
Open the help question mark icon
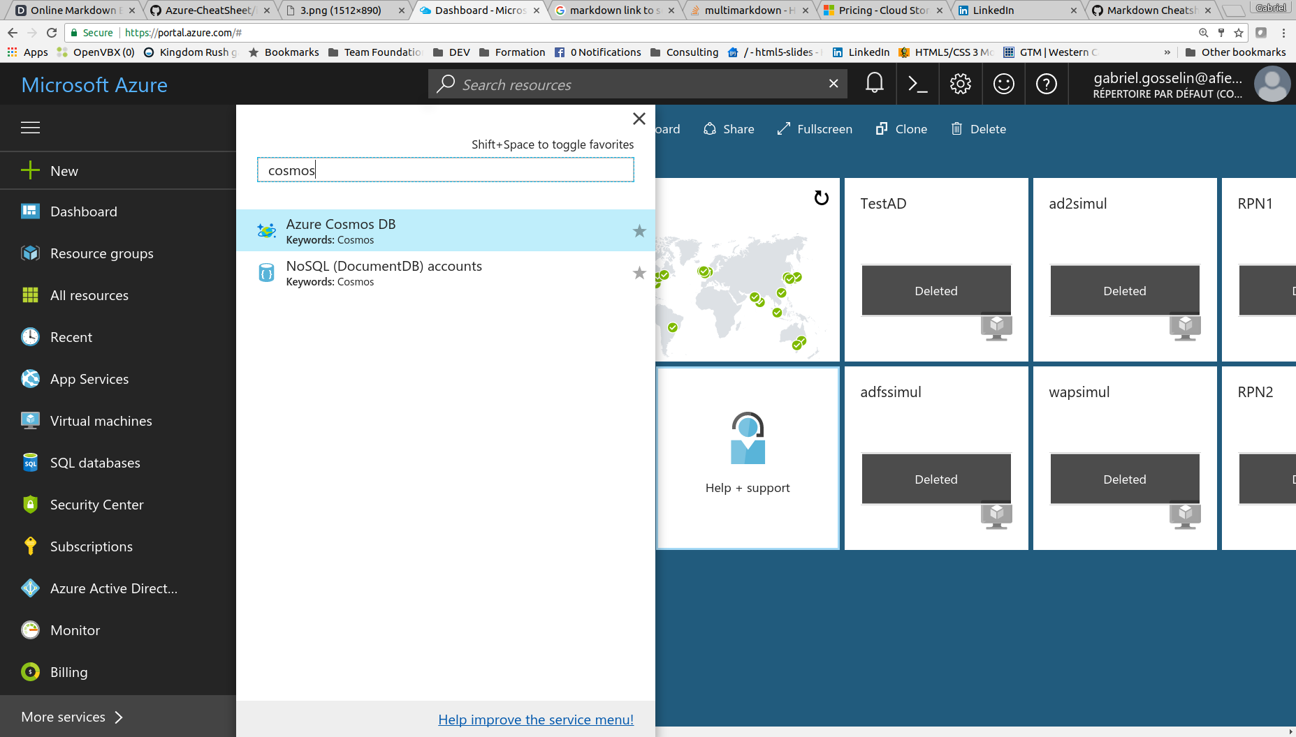tap(1046, 84)
